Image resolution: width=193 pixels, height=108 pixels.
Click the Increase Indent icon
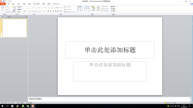[x=58, y=8]
